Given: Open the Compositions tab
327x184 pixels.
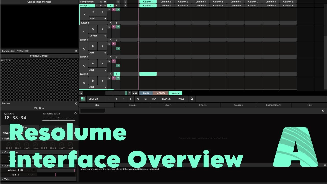Looking at the screenshot, I should point(274,105).
